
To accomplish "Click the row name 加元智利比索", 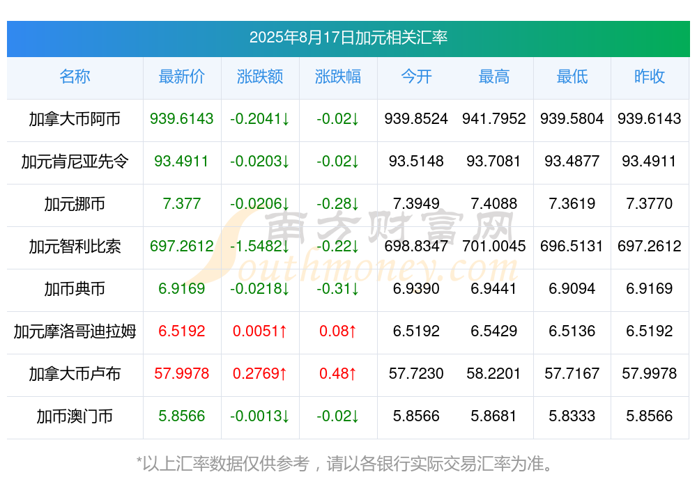I will (75, 246).
